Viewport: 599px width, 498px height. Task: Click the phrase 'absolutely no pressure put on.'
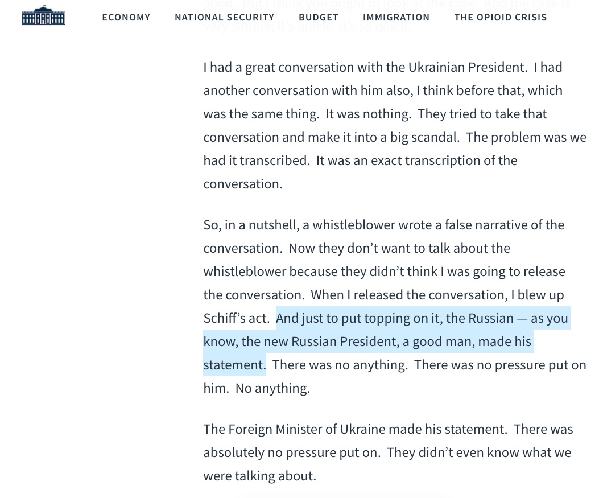click(x=292, y=452)
